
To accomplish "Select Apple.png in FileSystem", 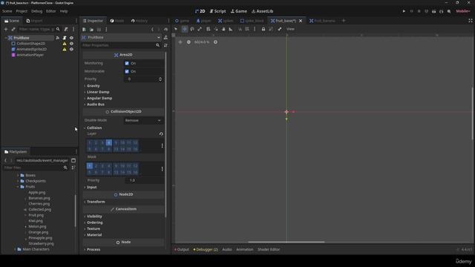I will [x=36, y=193].
